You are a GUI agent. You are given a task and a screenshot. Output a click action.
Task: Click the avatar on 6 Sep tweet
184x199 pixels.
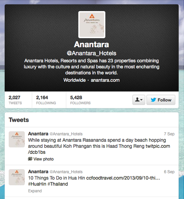17,177
